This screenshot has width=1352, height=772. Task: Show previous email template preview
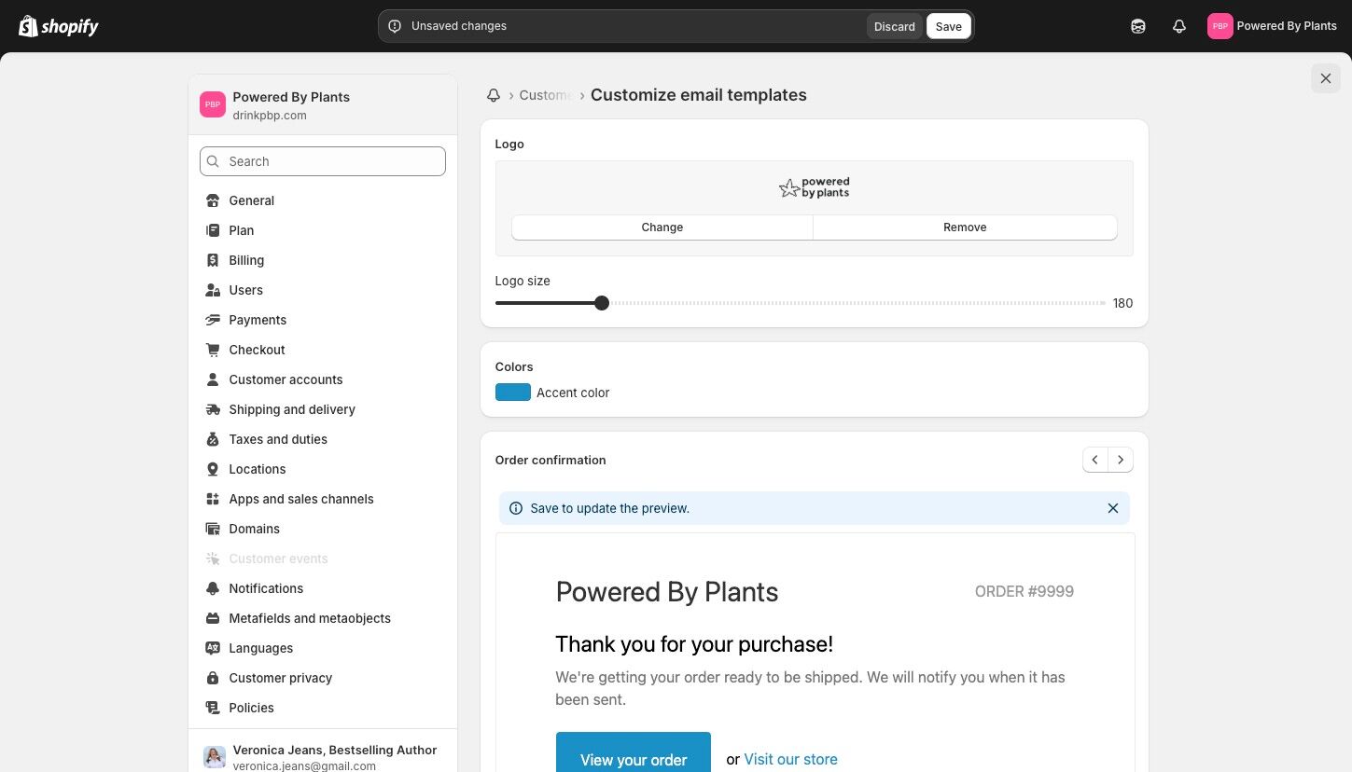[x=1095, y=460]
